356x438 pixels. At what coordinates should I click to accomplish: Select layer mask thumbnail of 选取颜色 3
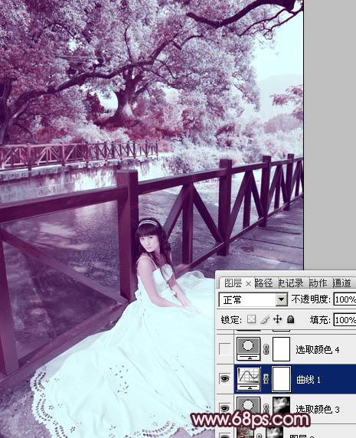(x=281, y=408)
